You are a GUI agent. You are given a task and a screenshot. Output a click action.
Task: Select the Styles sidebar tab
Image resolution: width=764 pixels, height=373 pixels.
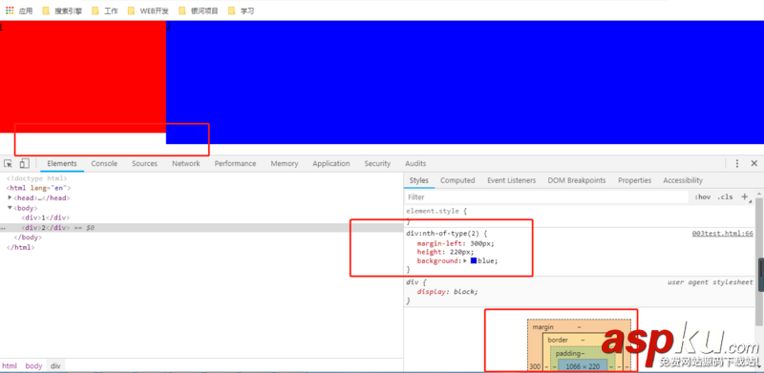click(x=419, y=180)
